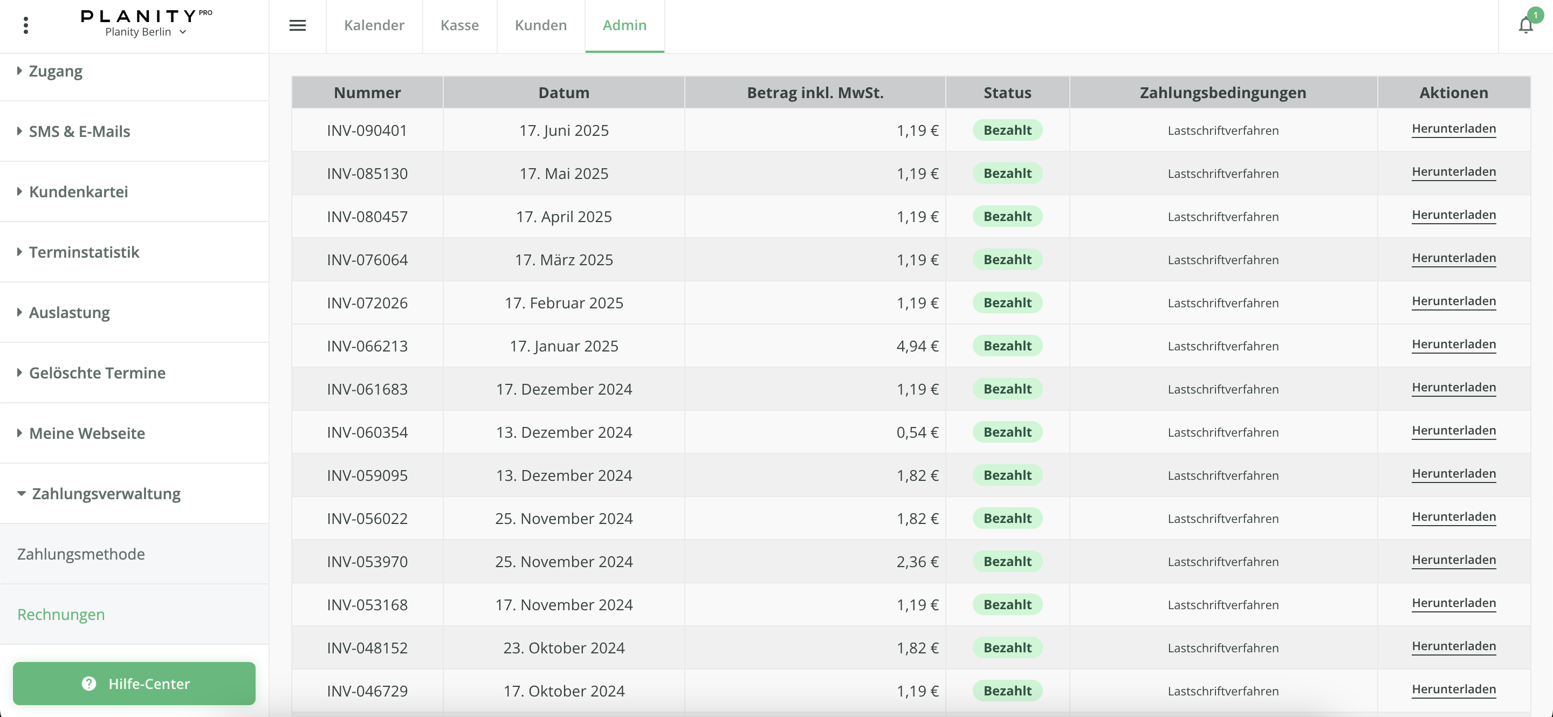Image resolution: width=1553 pixels, height=717 pixels.
Task: Open the Kunden tab
Action: click(x=540, y=25)
